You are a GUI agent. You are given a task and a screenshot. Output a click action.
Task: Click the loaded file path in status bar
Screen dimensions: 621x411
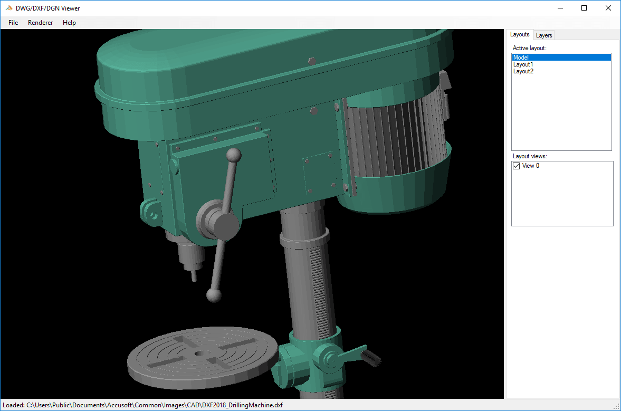point(142,405)
